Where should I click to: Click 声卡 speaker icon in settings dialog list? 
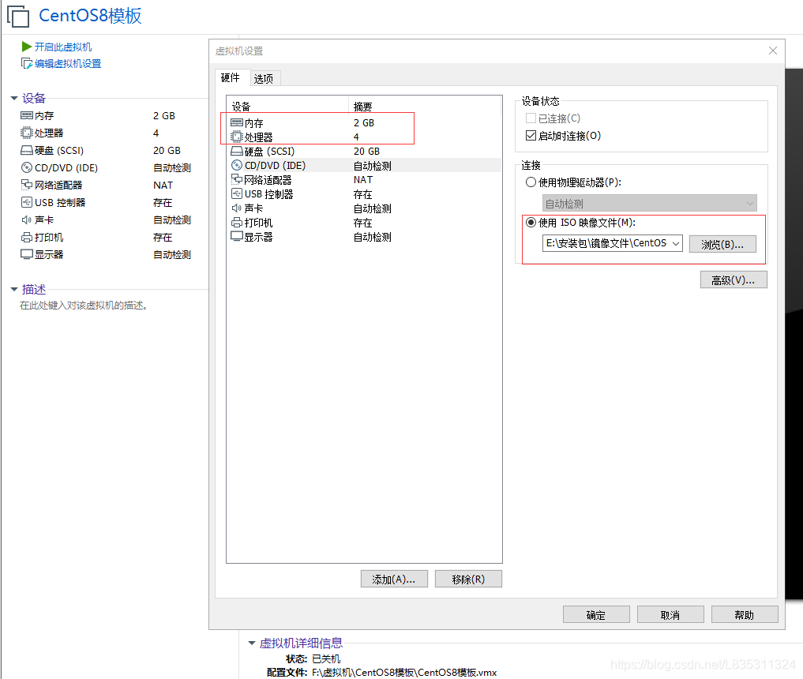click(237, 208)
